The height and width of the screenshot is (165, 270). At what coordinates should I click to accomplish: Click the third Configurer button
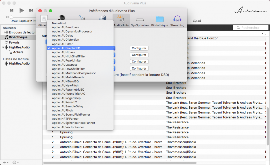[139, 61]
